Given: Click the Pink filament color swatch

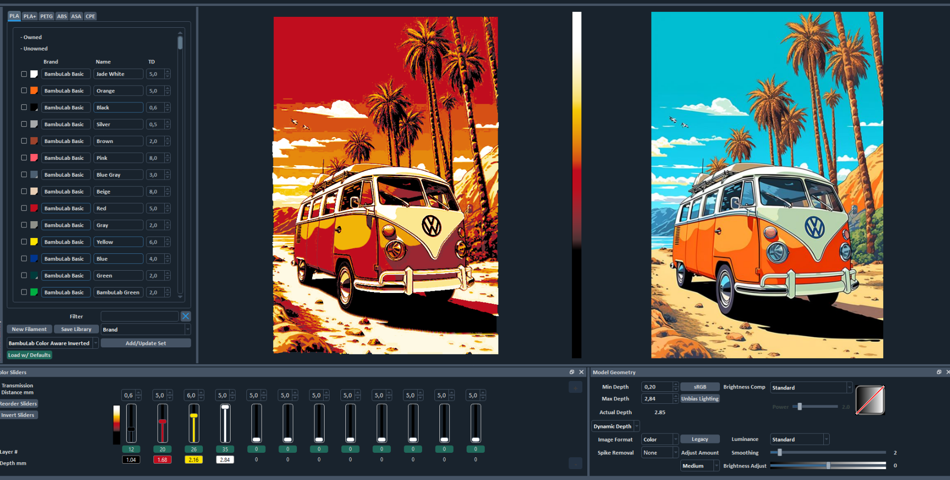Looking at the screenshot, I should click(34, 158).
